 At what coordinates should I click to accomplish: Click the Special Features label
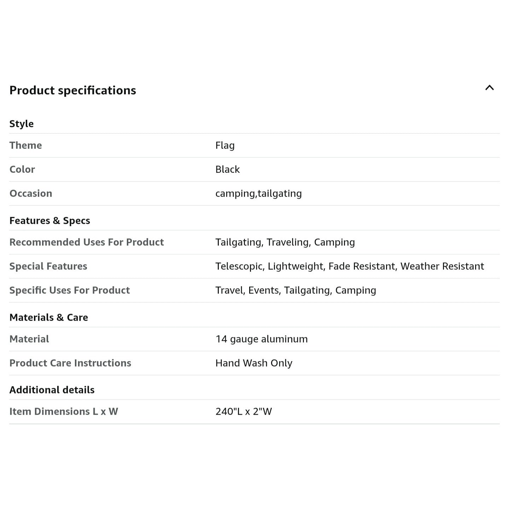[48, 266]
